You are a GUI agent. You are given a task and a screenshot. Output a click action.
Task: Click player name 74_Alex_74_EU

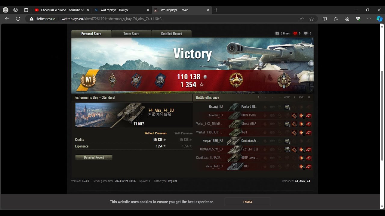[161, 110]
